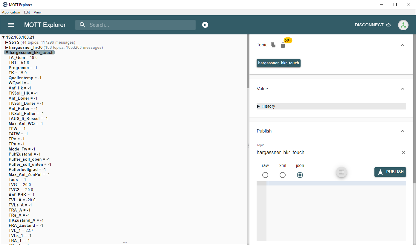
Task: Clear the publish topic field with X
Action: [403, 153]
